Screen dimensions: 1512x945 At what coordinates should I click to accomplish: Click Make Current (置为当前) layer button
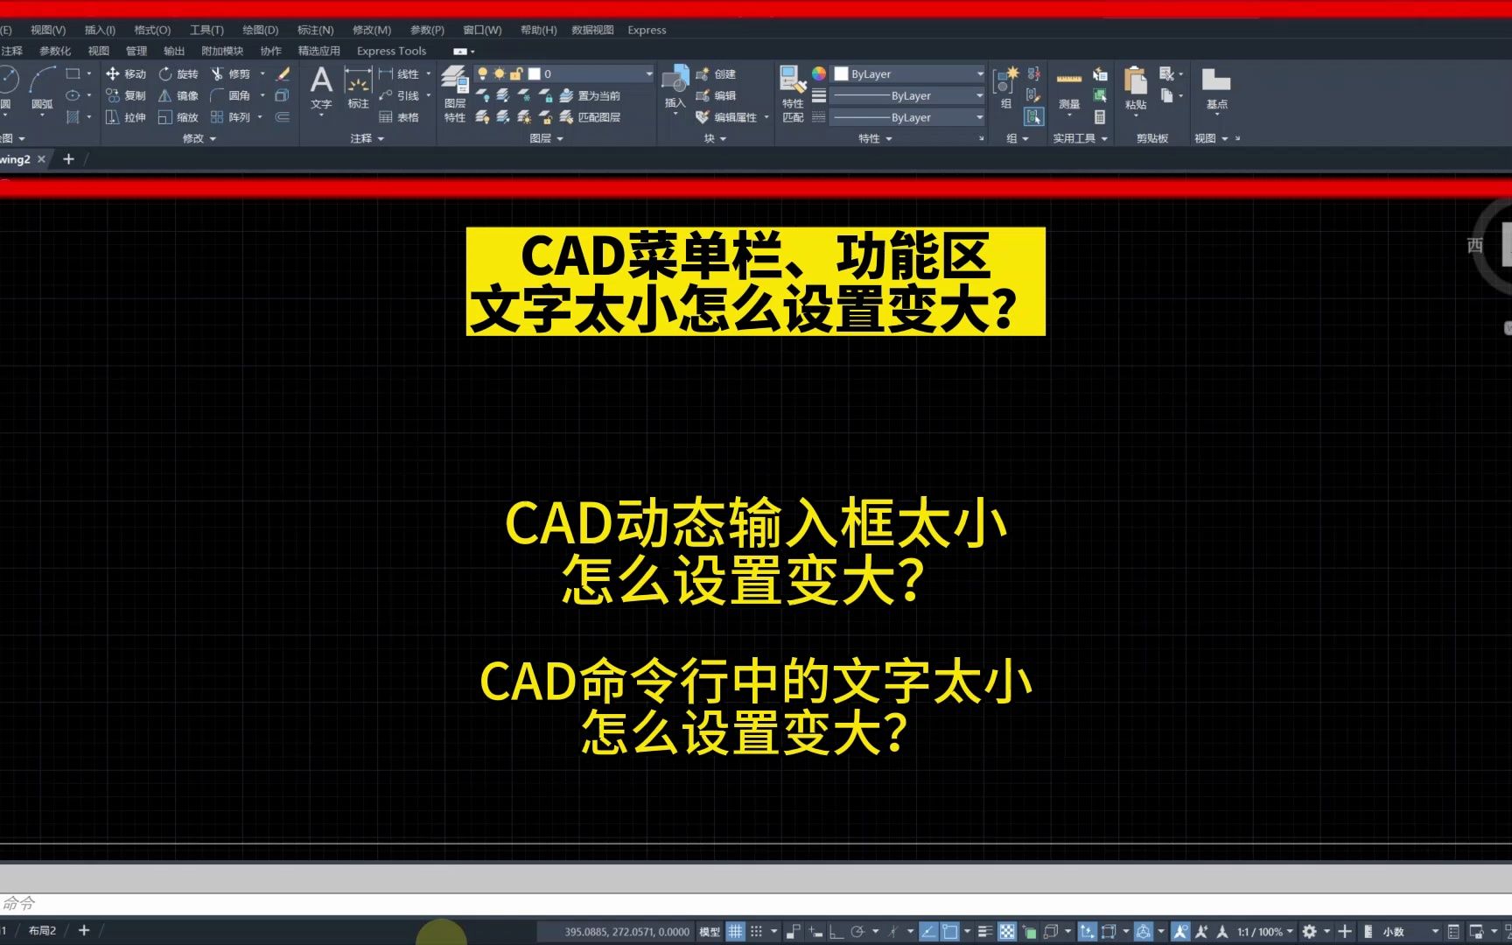590,95
